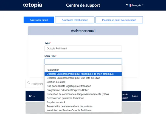Open the Français language dropdown
Image resolution: width=166 pixels, height=114 pixels.
(134, 5)
